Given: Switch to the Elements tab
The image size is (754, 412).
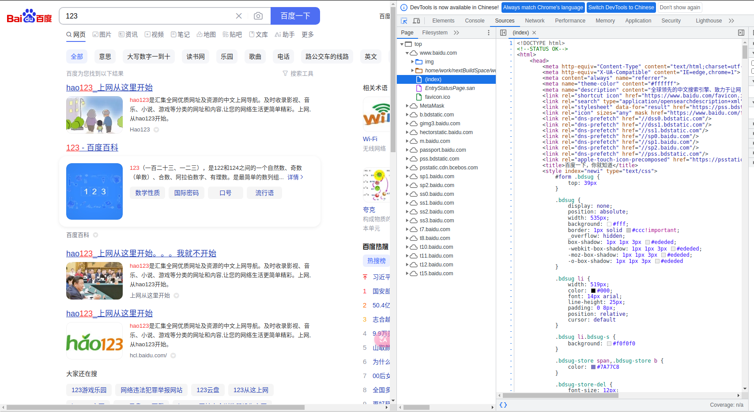Looking at the screenshot, I should pos(443,21).
